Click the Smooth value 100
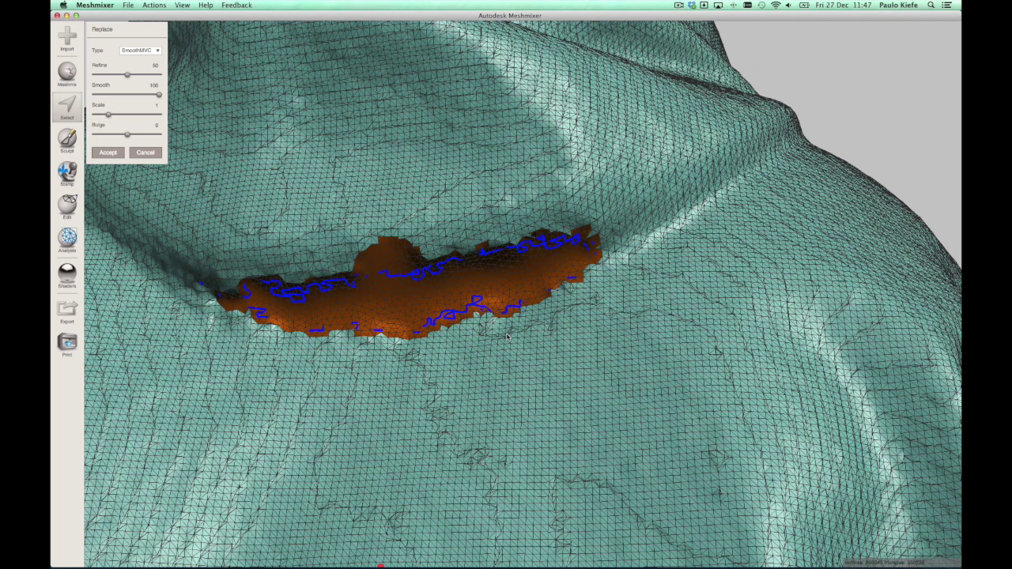The width and height of the screenshot is (1012, 569). pyautogui.click(x=154, y=85)
